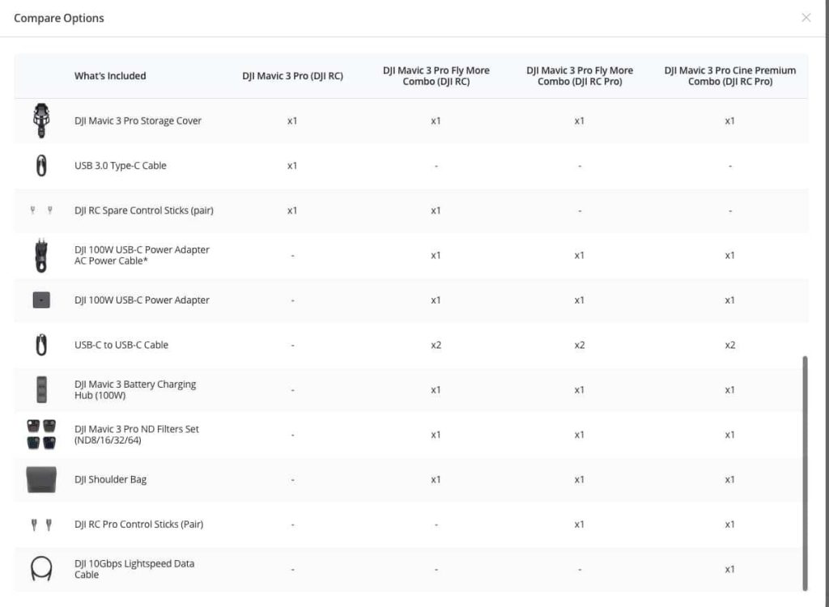This screenshot has height=607, width=829.
Task: Click the vertical scrollbar of the comparison table
Action: tap(805, 472)
